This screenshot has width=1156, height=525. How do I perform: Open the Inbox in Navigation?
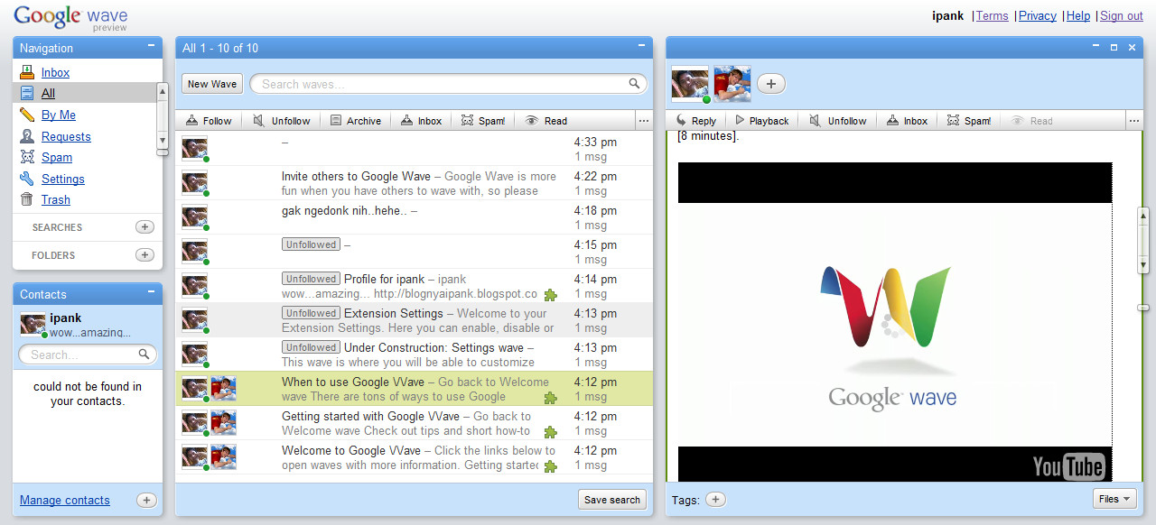55,72
